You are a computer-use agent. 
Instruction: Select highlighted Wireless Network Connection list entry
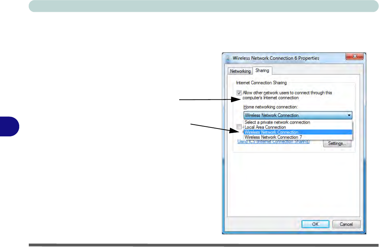coord(298,132)
